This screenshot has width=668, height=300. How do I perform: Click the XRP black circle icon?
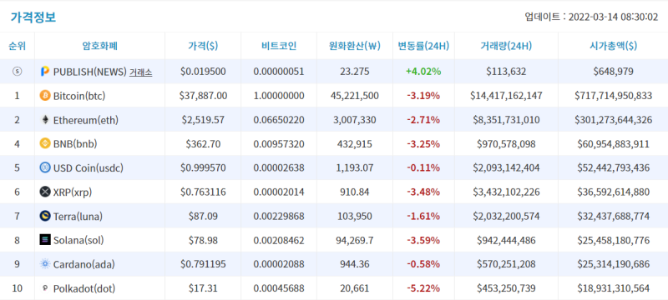45,192
